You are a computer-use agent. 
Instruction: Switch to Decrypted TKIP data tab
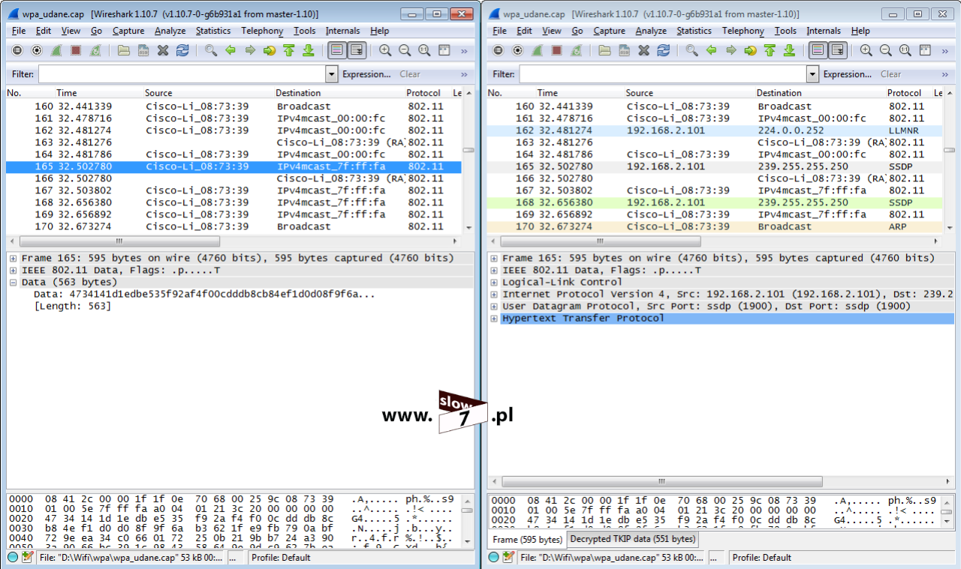(632, 539)
